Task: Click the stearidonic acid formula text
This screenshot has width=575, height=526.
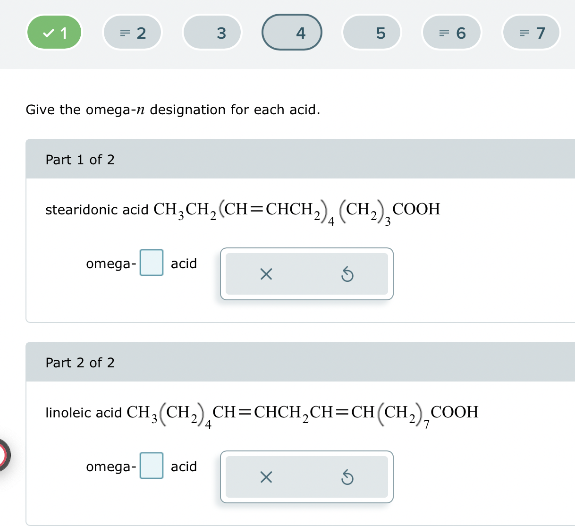Action: click(x=242, y=211)
